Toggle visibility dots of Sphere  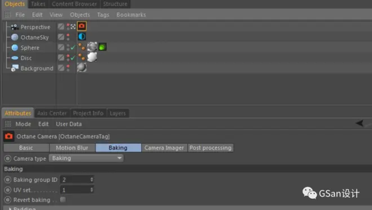click(68, 47)
